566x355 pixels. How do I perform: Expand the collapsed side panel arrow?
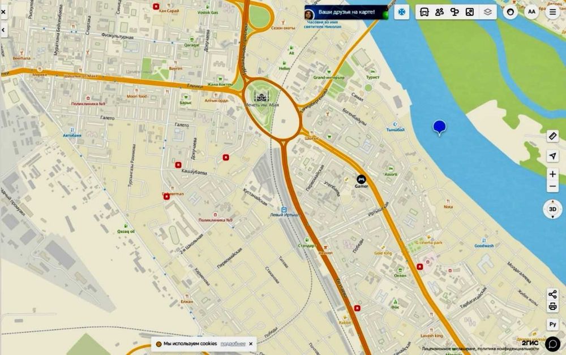[x=3, y=30]
